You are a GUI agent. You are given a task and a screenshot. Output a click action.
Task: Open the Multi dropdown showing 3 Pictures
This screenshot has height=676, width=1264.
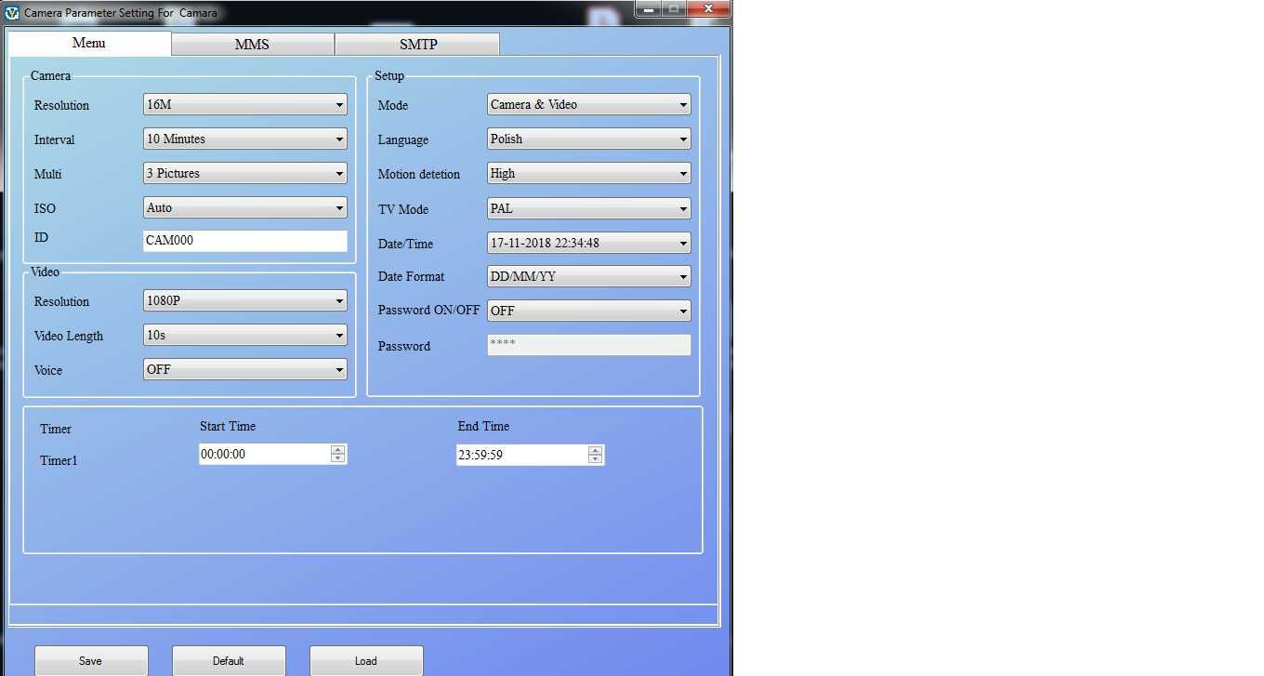[245, 174]
